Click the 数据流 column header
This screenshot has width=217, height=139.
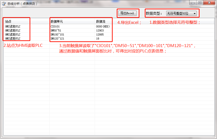101,22
